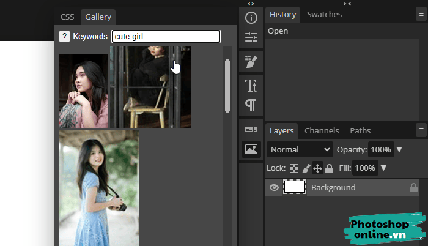Select the Background layer name

pos(333,187)
